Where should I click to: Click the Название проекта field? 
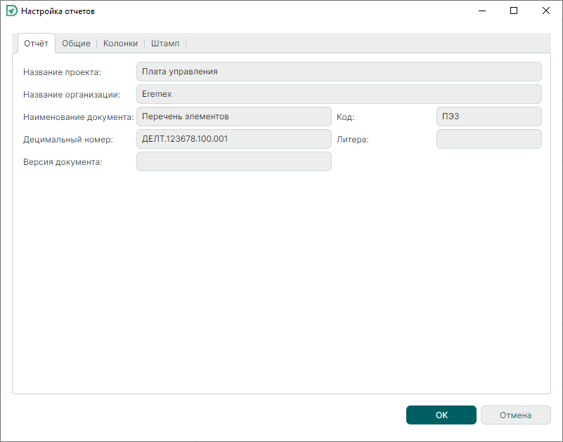(x=339, y=72)
